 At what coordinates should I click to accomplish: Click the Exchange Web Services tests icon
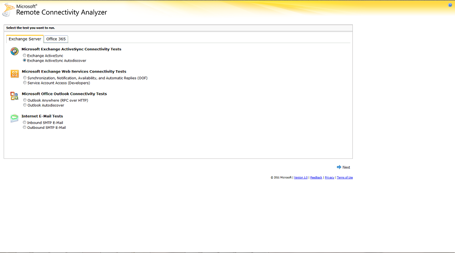tap(15, 73)
